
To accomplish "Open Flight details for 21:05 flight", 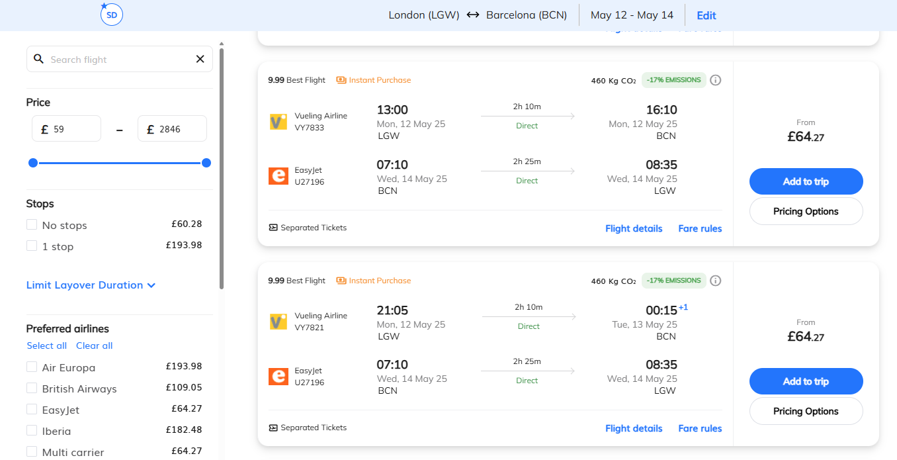I will (634, 428).
